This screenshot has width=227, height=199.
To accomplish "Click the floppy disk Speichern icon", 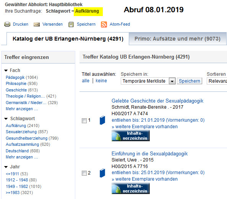I will 71,24.
